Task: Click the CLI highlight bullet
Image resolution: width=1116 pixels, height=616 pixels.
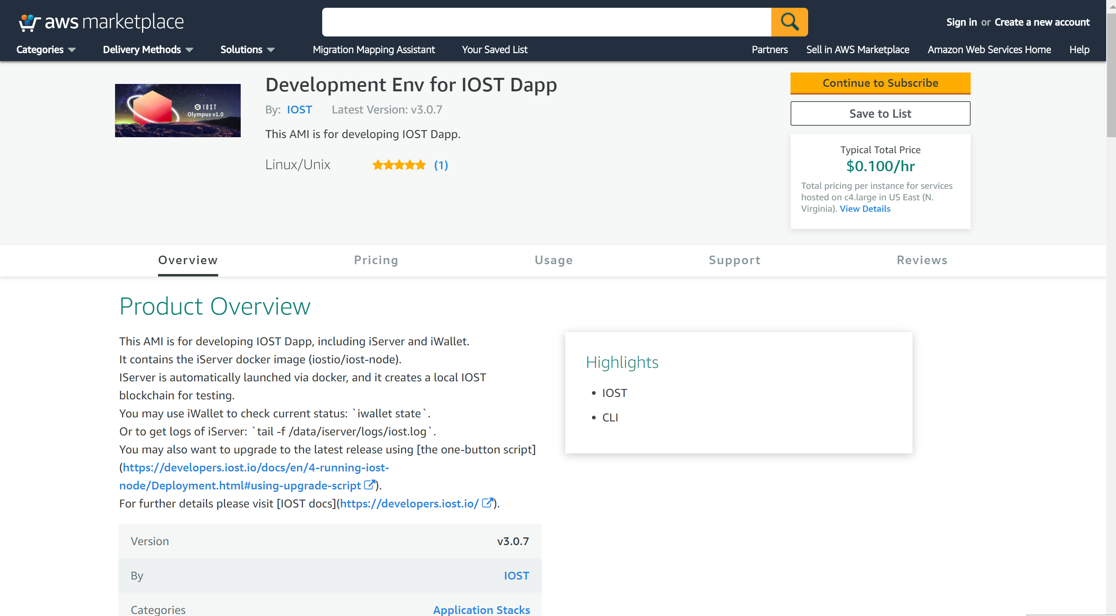Action: (x=610, y=417)
